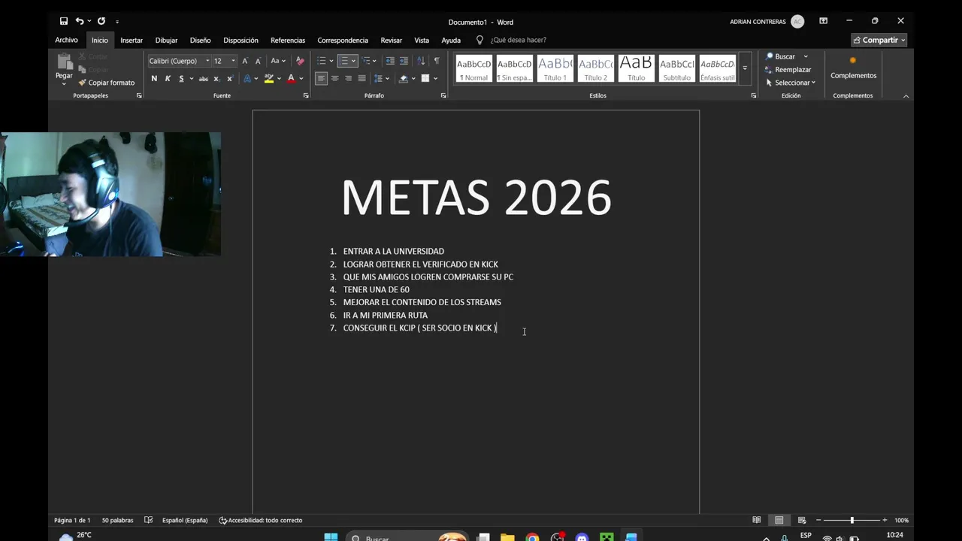The width and height of the screenshot is (962, 541).
Task: Open Discord from the taskbar
Action: [x=582, y=537]
